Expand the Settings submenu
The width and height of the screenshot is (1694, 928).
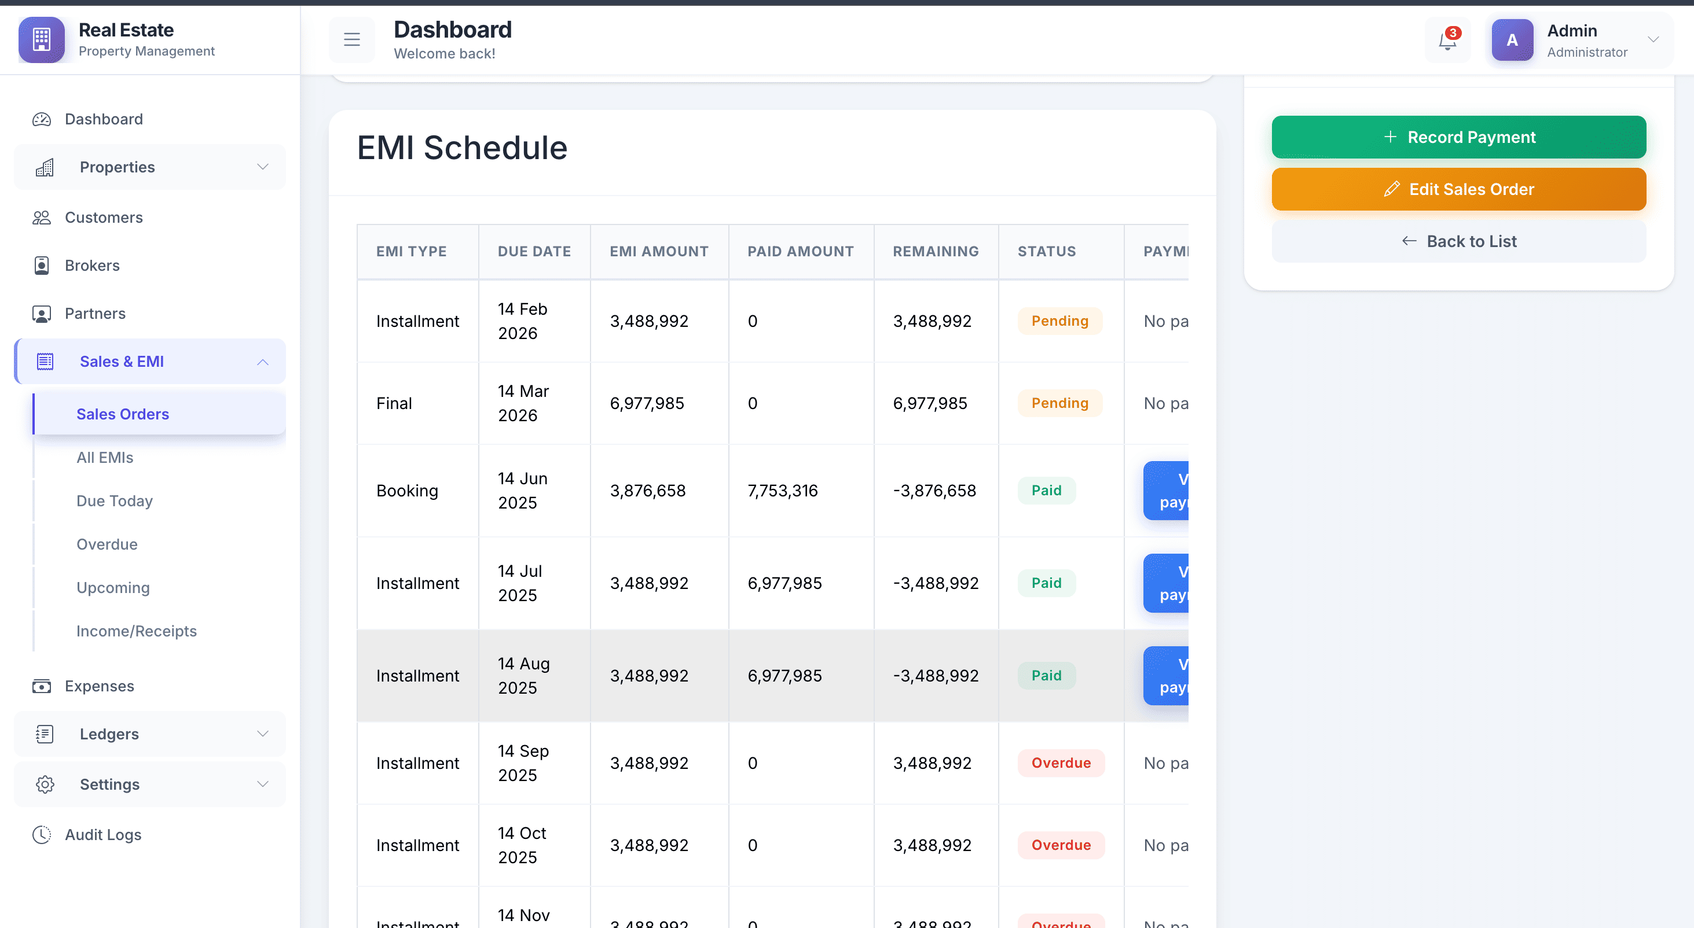tap(262, 784)
